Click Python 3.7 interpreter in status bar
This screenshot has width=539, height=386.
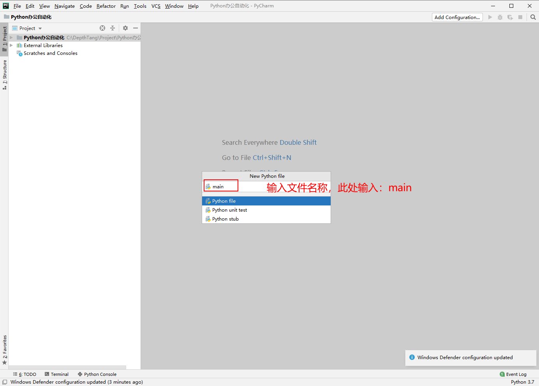(523, 382)
